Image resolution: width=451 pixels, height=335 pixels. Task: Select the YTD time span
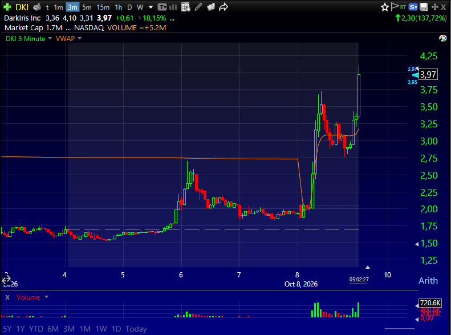[x=36, y=329]
